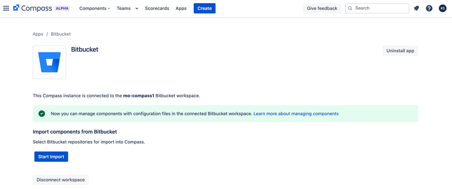This screenshot has width=452, height=189.
Task: Click the Compass logo icon
Action: [16, 8]
